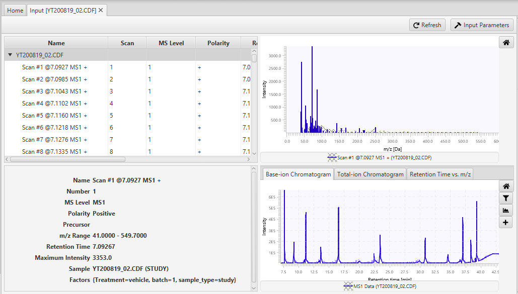
Task: Click the plus icon beside chromatogram
Action: [506, 223]
